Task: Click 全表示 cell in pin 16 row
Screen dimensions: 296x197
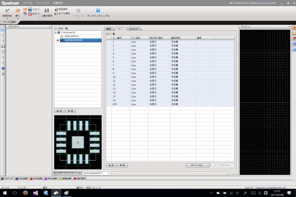Action: pos(159,100)
